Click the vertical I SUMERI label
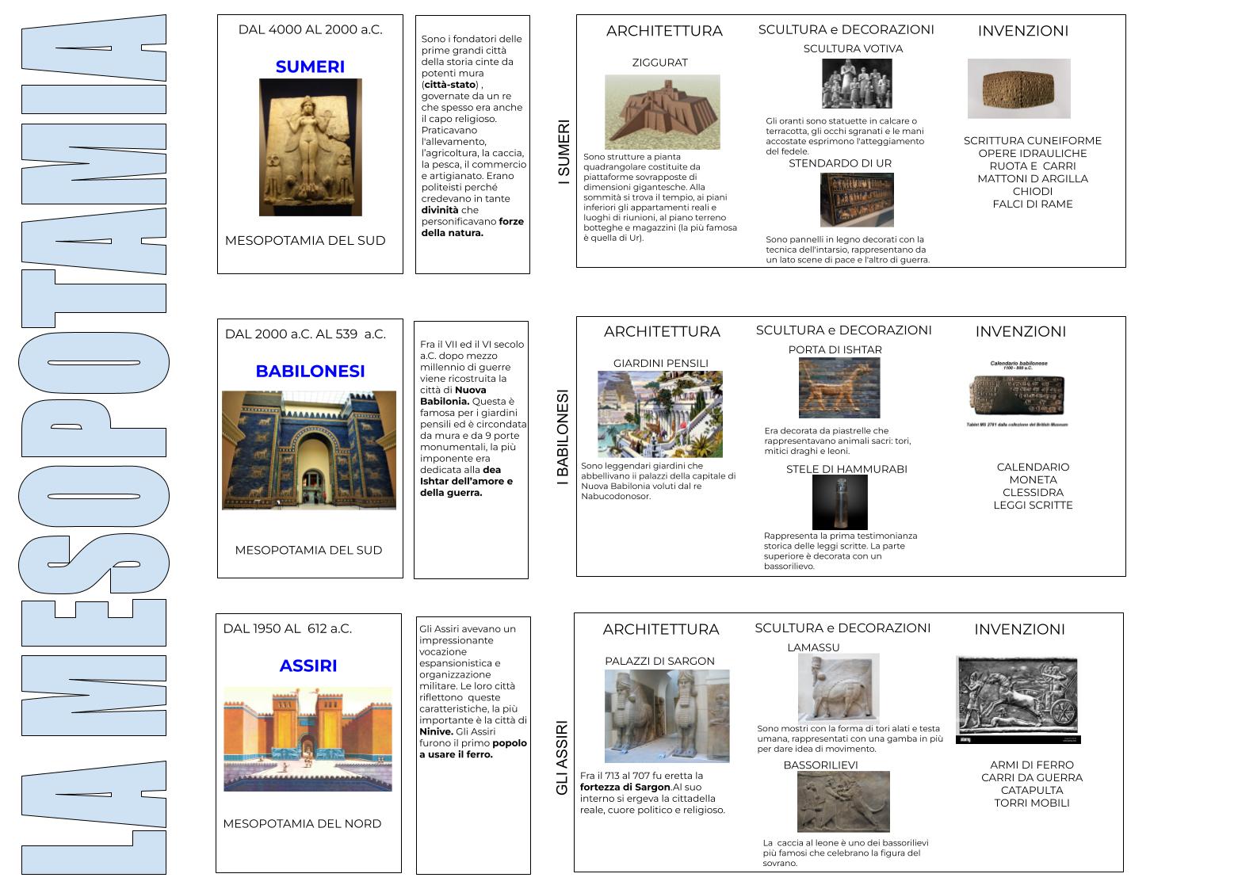 point(564,152)
